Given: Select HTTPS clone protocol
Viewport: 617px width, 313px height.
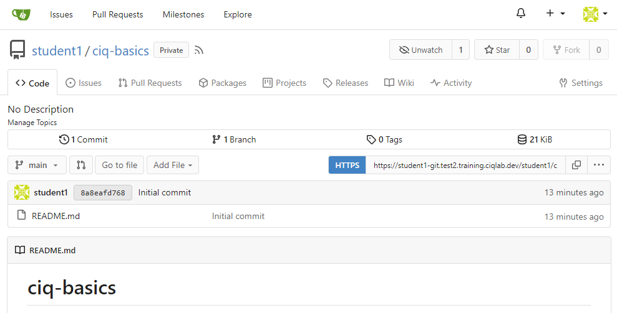Looking at the screenshot, I should [347, 165].
